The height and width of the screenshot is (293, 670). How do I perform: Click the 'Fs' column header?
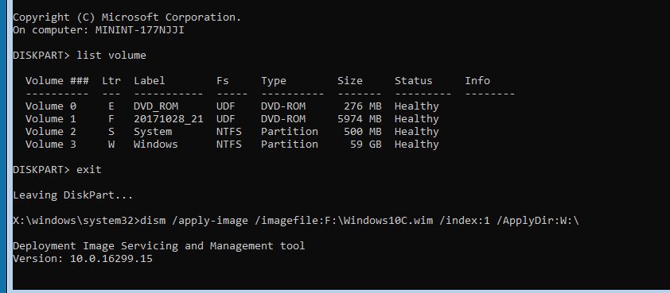tap(222, 81)
